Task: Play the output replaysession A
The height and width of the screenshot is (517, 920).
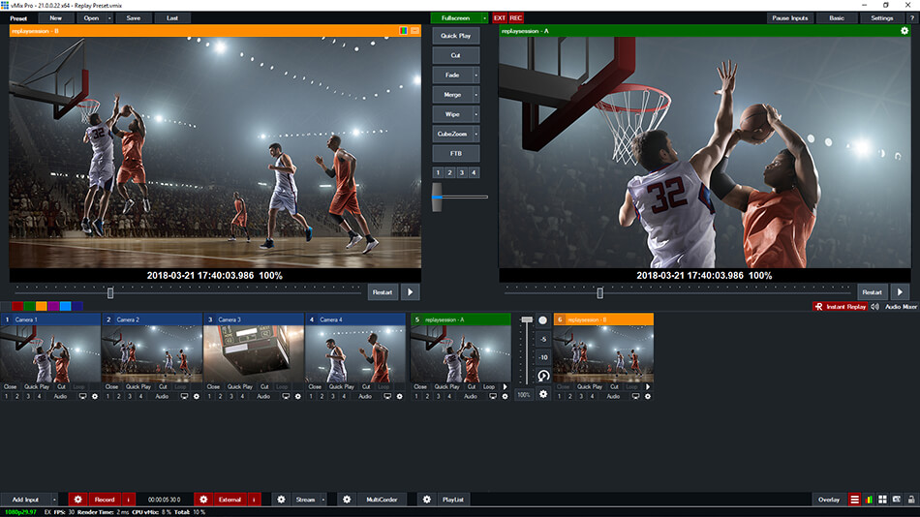Action: pos(900,292)
